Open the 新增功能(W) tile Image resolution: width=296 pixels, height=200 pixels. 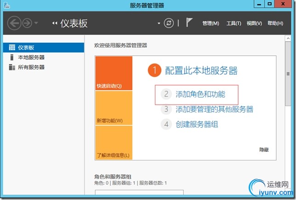coord(114,108)
